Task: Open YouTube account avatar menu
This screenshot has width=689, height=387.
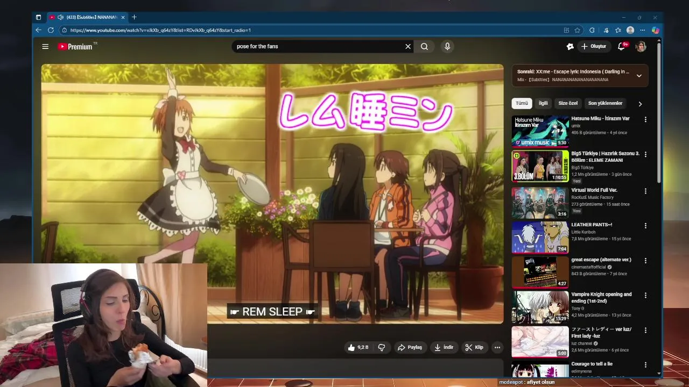Action: (641, 46)
